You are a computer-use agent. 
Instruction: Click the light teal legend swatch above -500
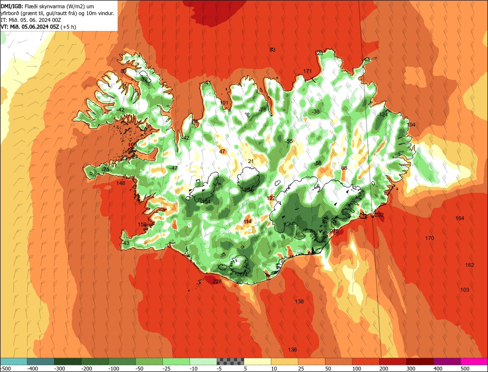click(x=14, y=361)
